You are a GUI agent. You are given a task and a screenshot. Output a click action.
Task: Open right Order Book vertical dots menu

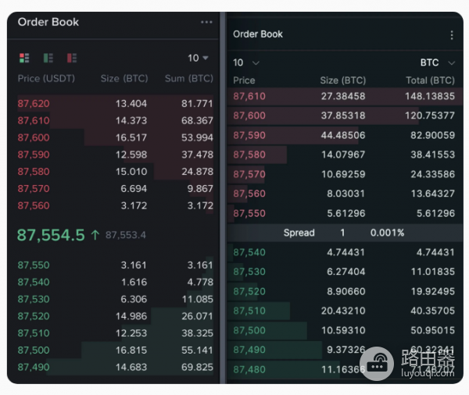(x=451, y=34)
